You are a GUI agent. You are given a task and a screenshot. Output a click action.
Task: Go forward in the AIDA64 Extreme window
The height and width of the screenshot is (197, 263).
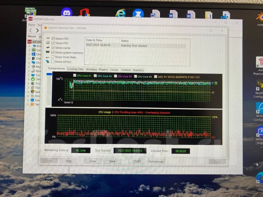[37, 30]
